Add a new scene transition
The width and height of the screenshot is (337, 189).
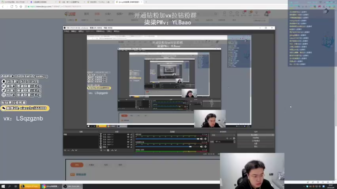pyautogui.click(x=227, y=139)
